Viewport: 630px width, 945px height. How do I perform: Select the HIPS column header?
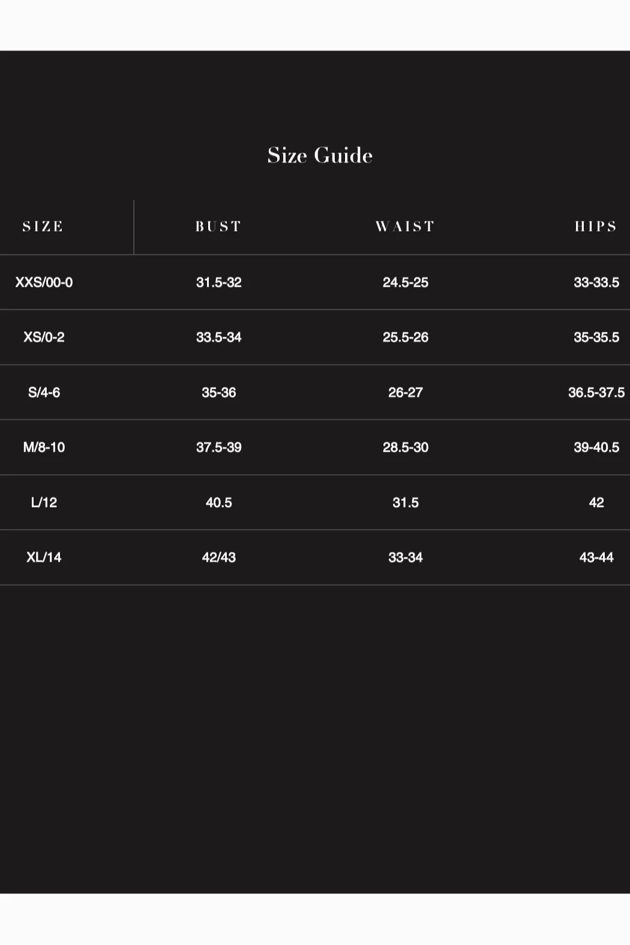[x=596, y=227]
